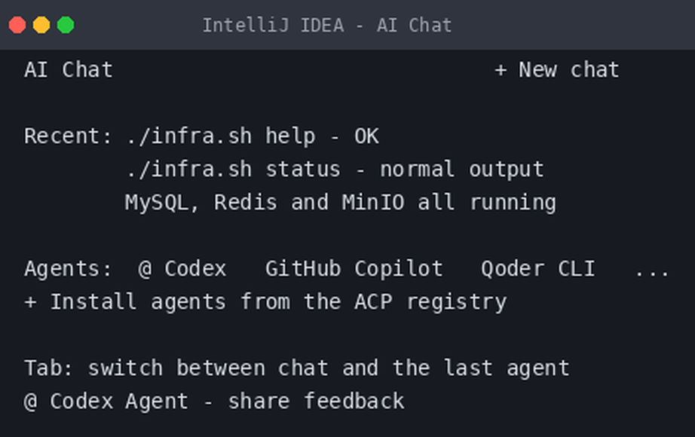The height and width of the screenshot is (437, 695).
Task: Start a new chat with + New chat
Action: pos(557,70)
